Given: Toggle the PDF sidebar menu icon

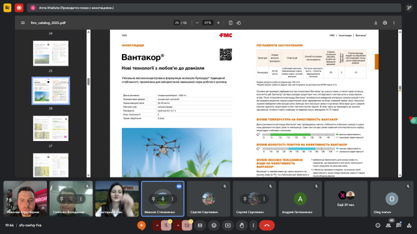Looking at the screenshot, I should click(x=23, y=23).
